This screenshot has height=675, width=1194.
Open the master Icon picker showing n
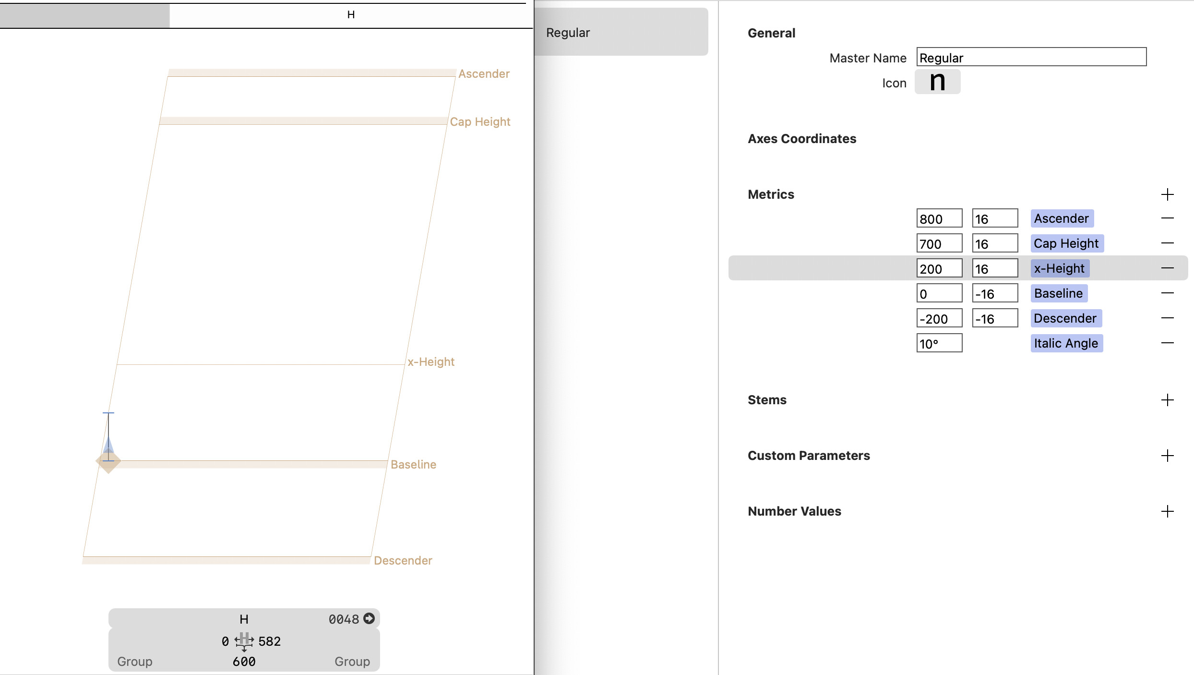tap(937, 82)
